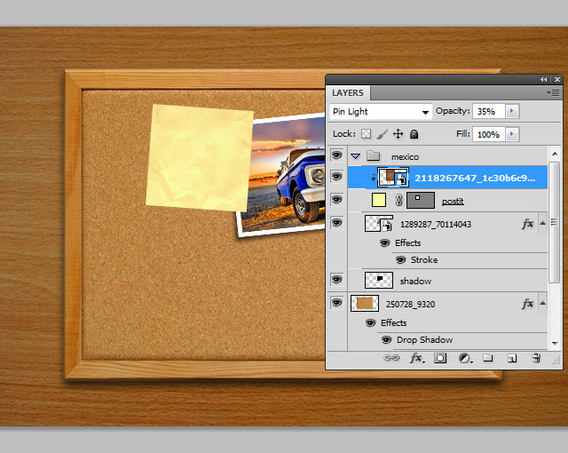
Task: Click the Fill percentage input field
Action: [488, 134]
